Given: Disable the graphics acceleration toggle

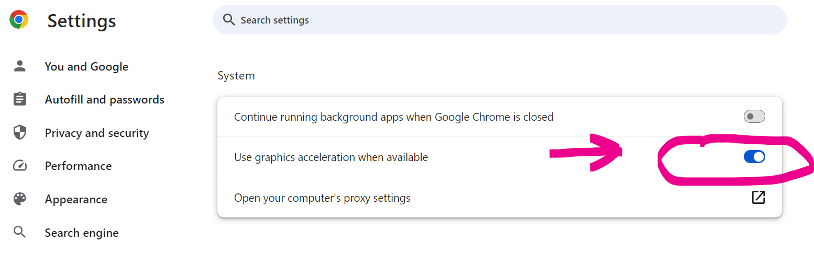Looking at the screenshot, I should click(754, 156).
